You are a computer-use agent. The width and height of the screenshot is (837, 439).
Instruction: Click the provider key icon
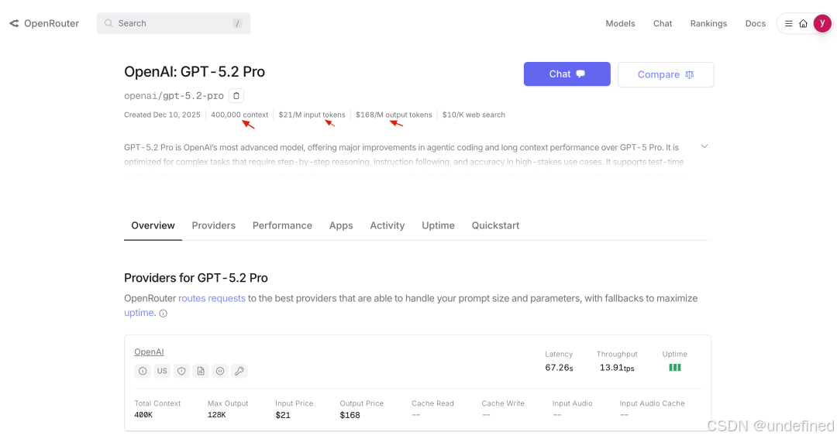[x=239, y=372]
